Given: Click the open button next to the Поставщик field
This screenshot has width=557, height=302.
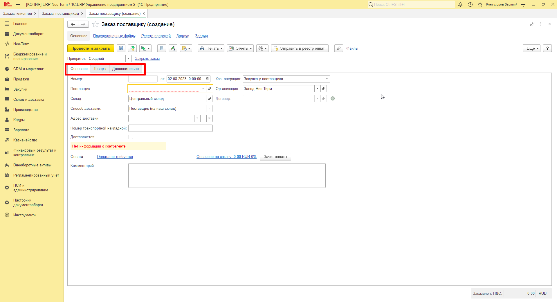Looking at the screenshot, I should (209, 89).
